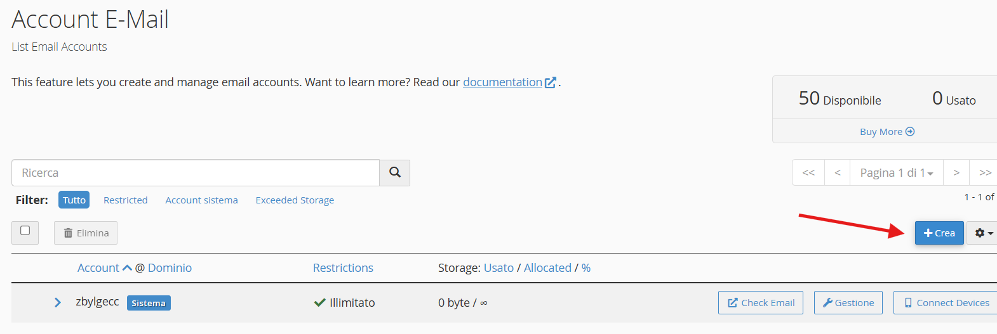Click the Buy More link
This screenshot has height=334, width=997.
coord(887,132)
